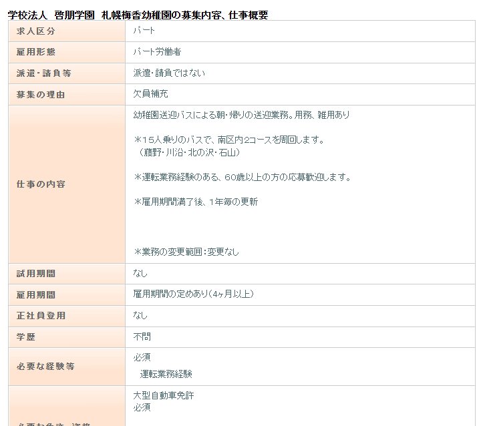Click the 仕事の内容 row label
The image size is (485, 426).
coord(41,184)
